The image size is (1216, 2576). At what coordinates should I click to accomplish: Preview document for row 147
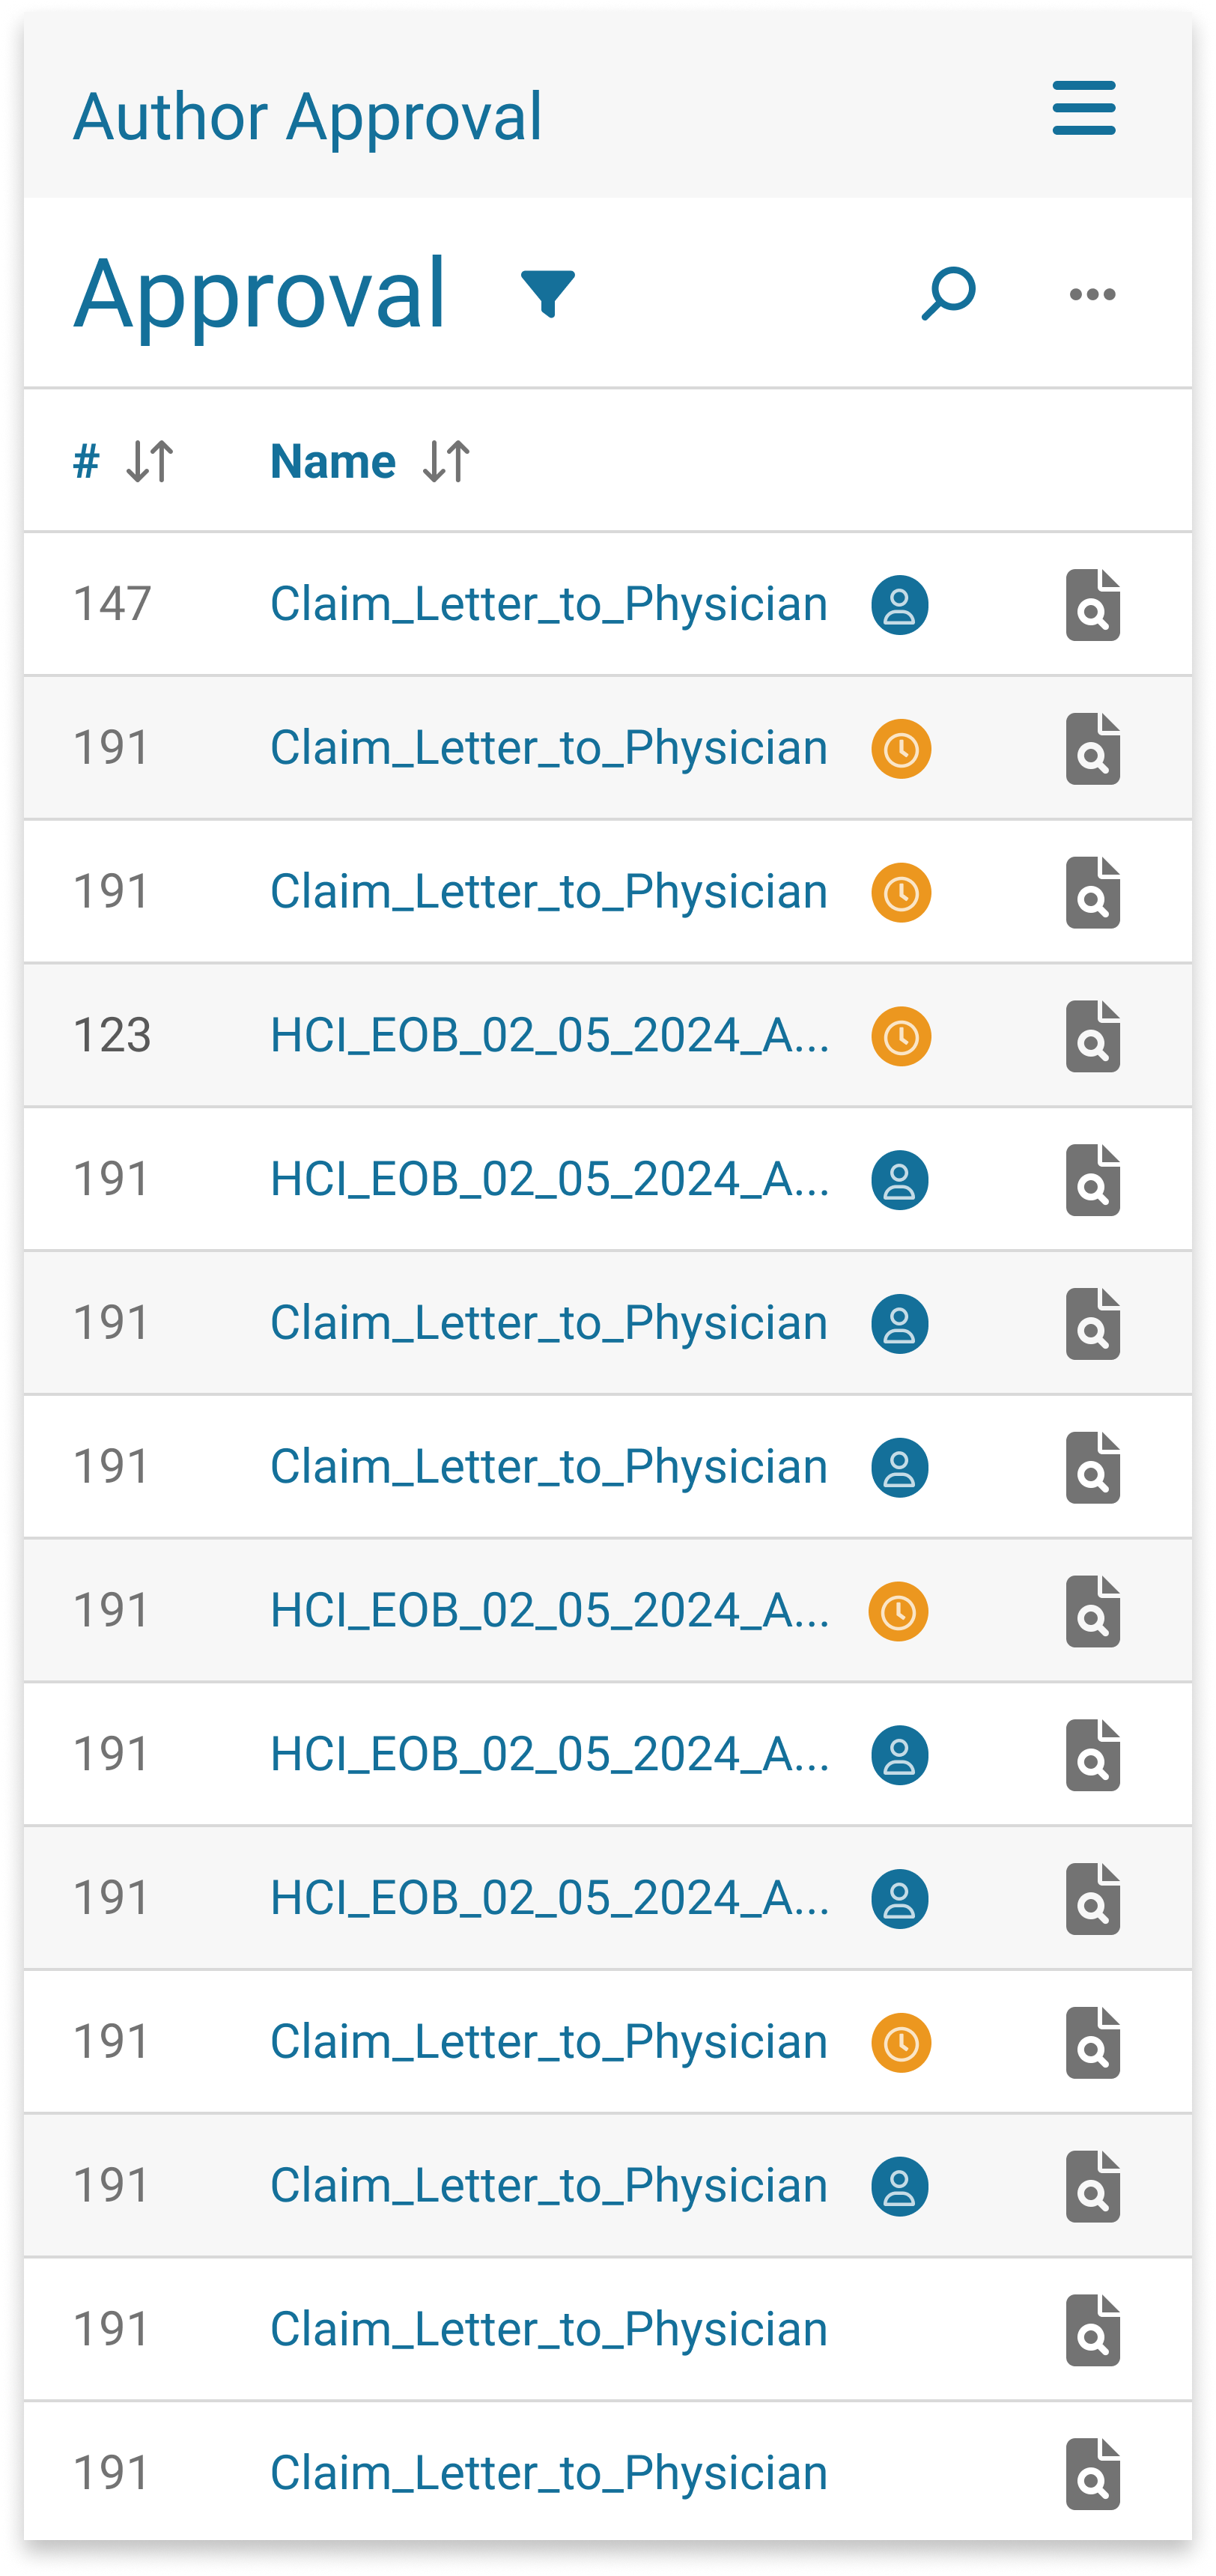coord(1092,605)
